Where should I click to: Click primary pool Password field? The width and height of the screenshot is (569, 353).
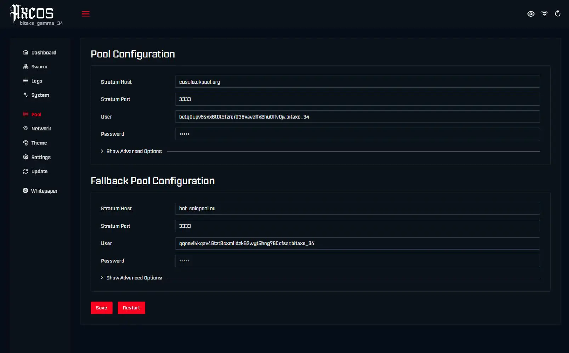pyautogui.click(x=357, y=134)
